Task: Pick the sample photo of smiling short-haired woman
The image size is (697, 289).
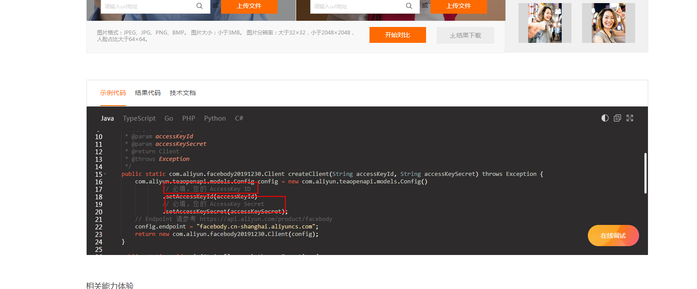Action: [x=609, y=23]
